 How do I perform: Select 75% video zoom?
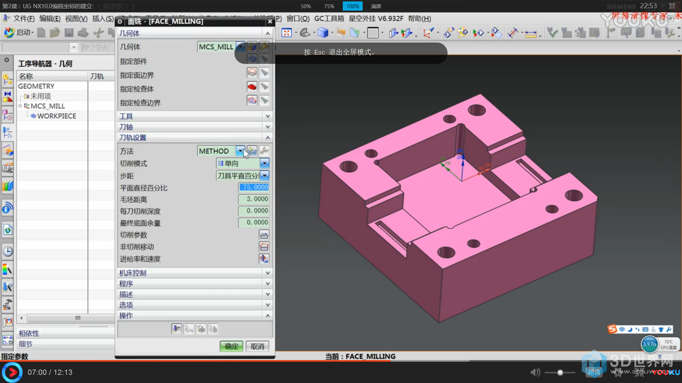[329, 6]
